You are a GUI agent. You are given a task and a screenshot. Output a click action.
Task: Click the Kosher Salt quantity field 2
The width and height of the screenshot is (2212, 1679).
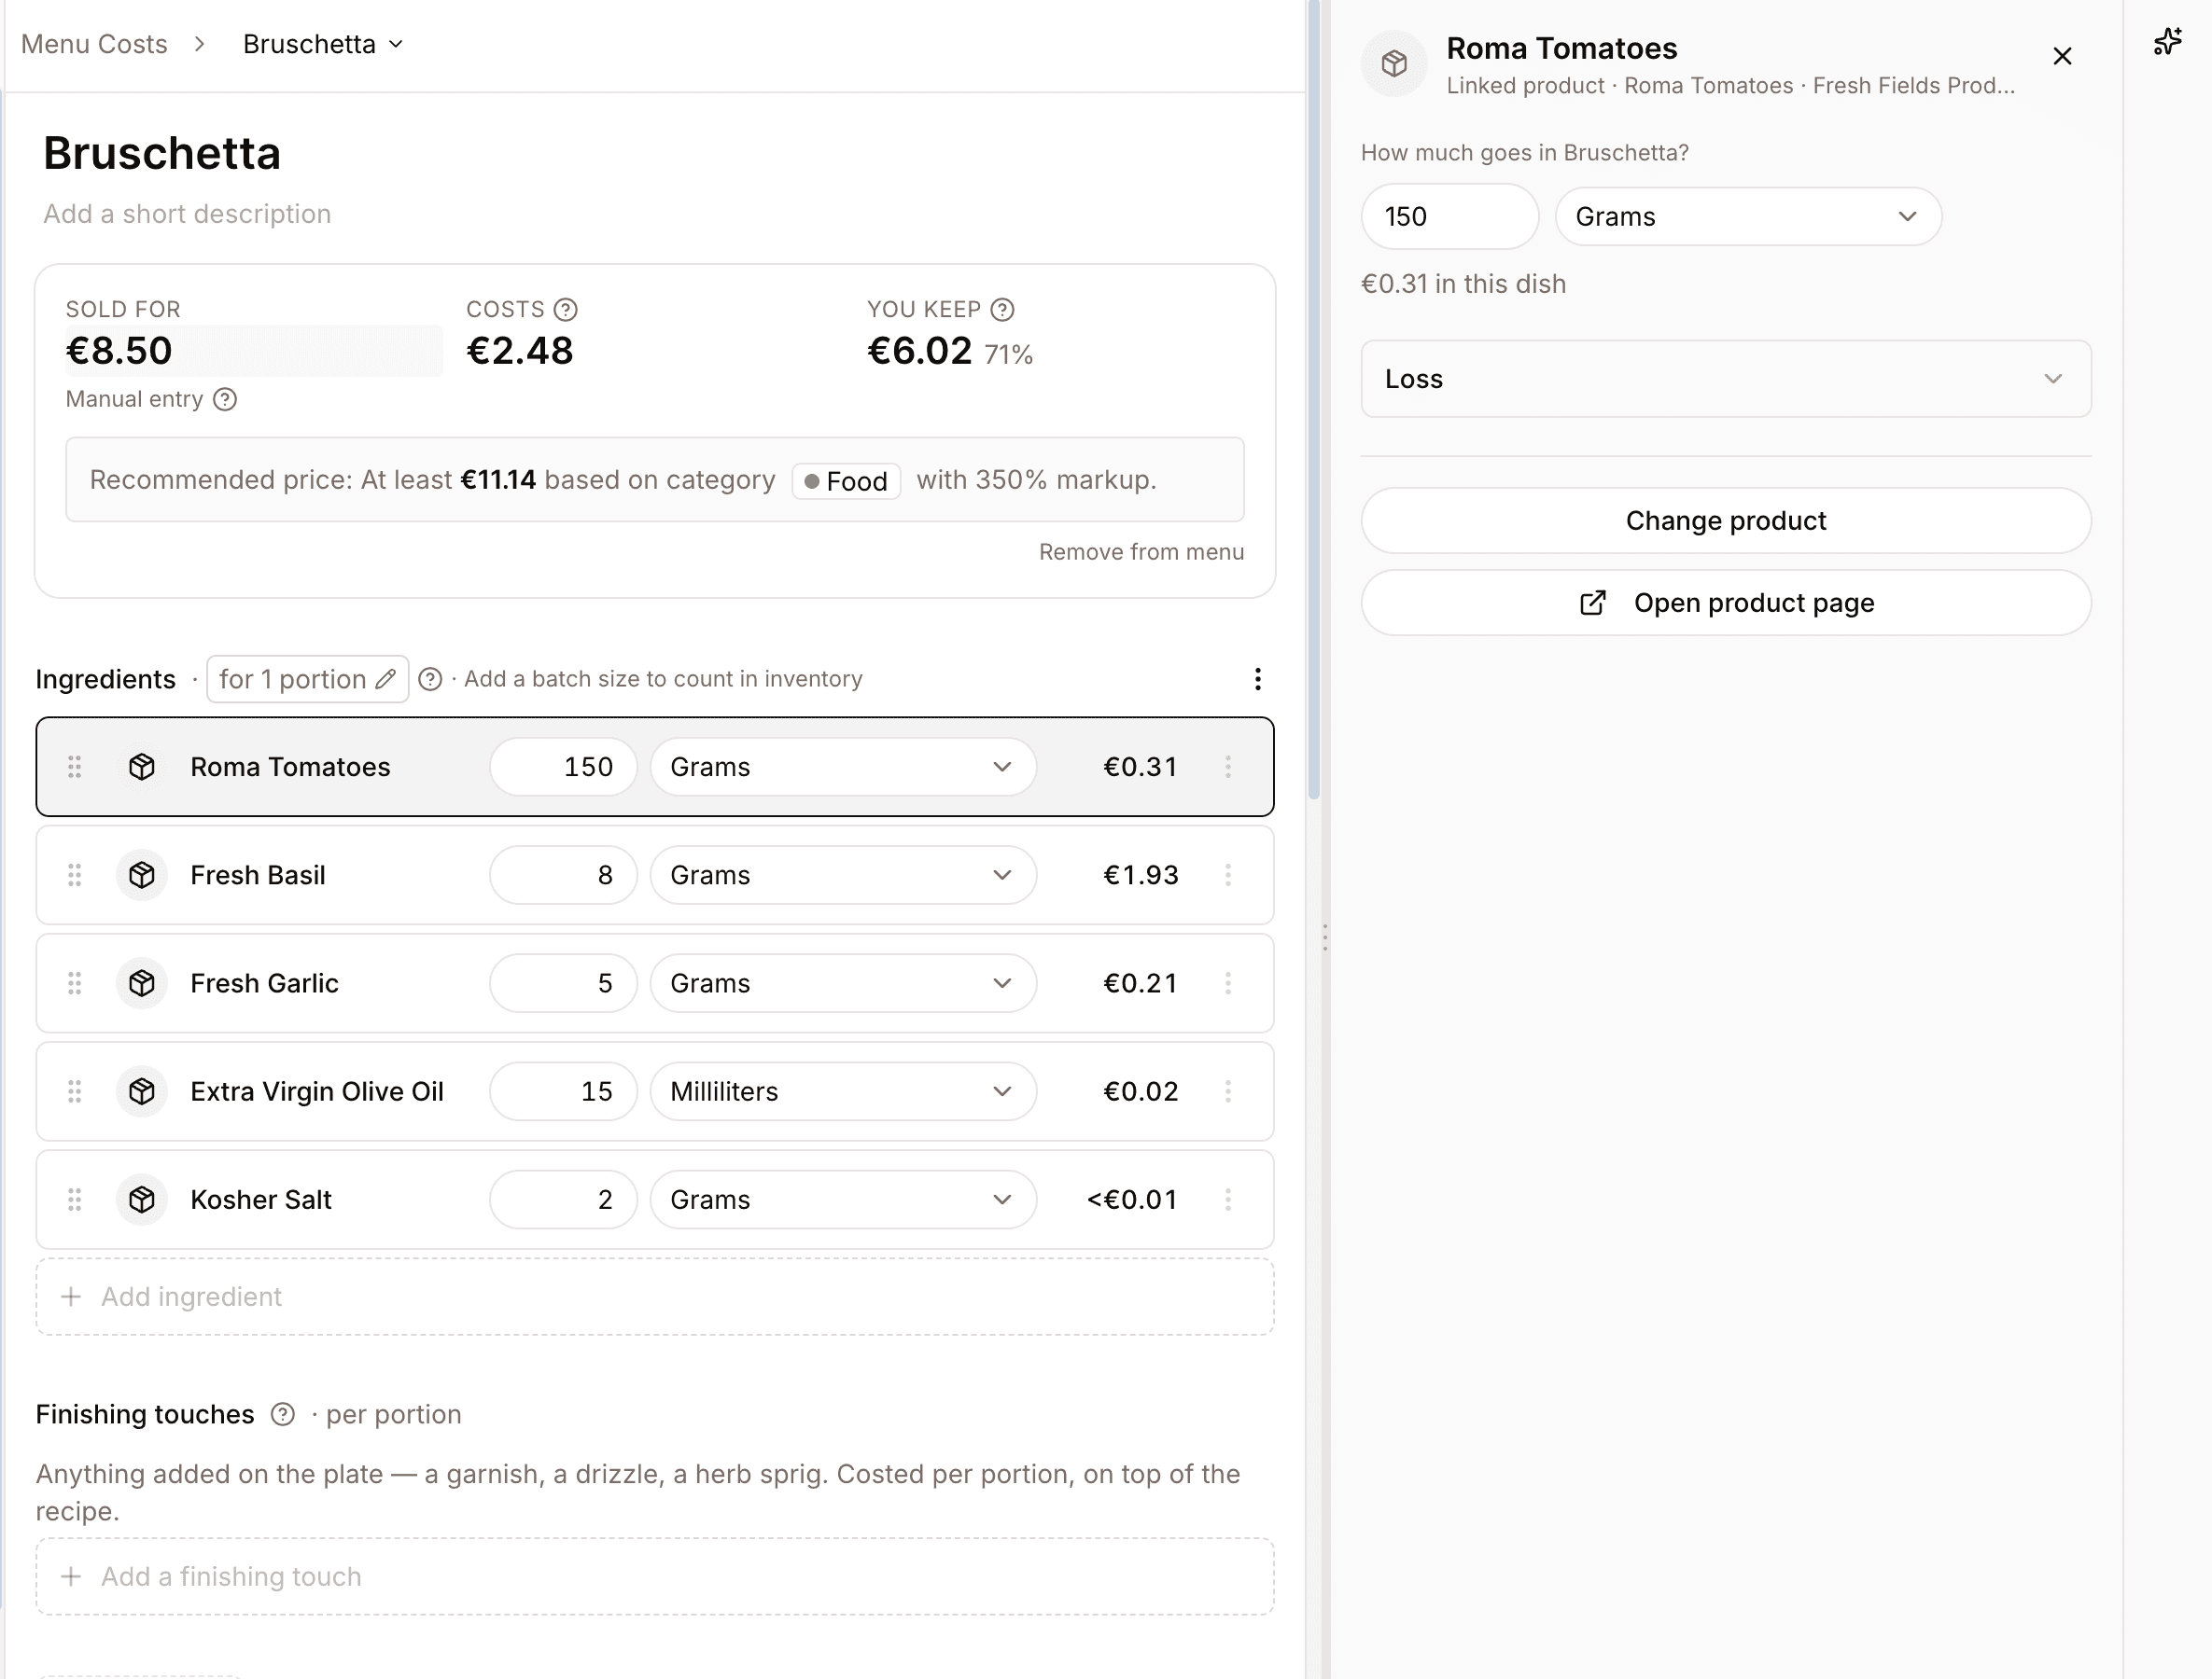pyautogui.click(x=563, y=1200)
